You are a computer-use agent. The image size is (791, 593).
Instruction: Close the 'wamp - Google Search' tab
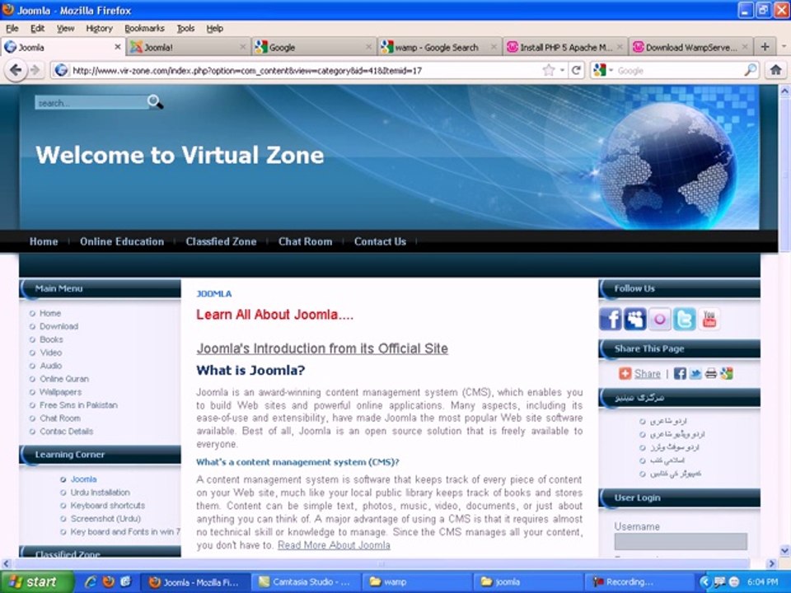point(494,47)
